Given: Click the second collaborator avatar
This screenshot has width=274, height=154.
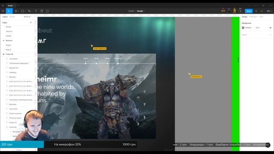Looking at the screenshot, I should (229, 11).
